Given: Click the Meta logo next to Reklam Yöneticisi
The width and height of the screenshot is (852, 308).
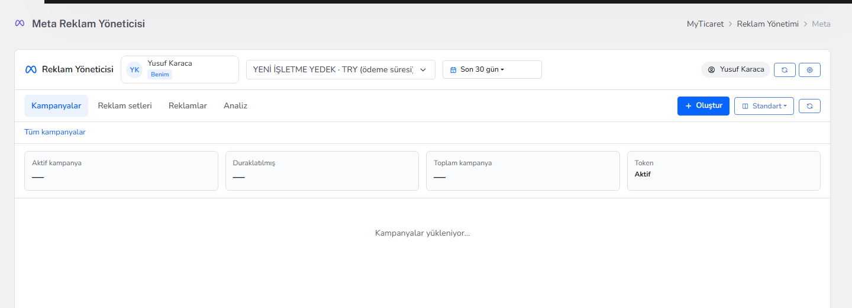Looking at the screenshot, I should [31, 70].
